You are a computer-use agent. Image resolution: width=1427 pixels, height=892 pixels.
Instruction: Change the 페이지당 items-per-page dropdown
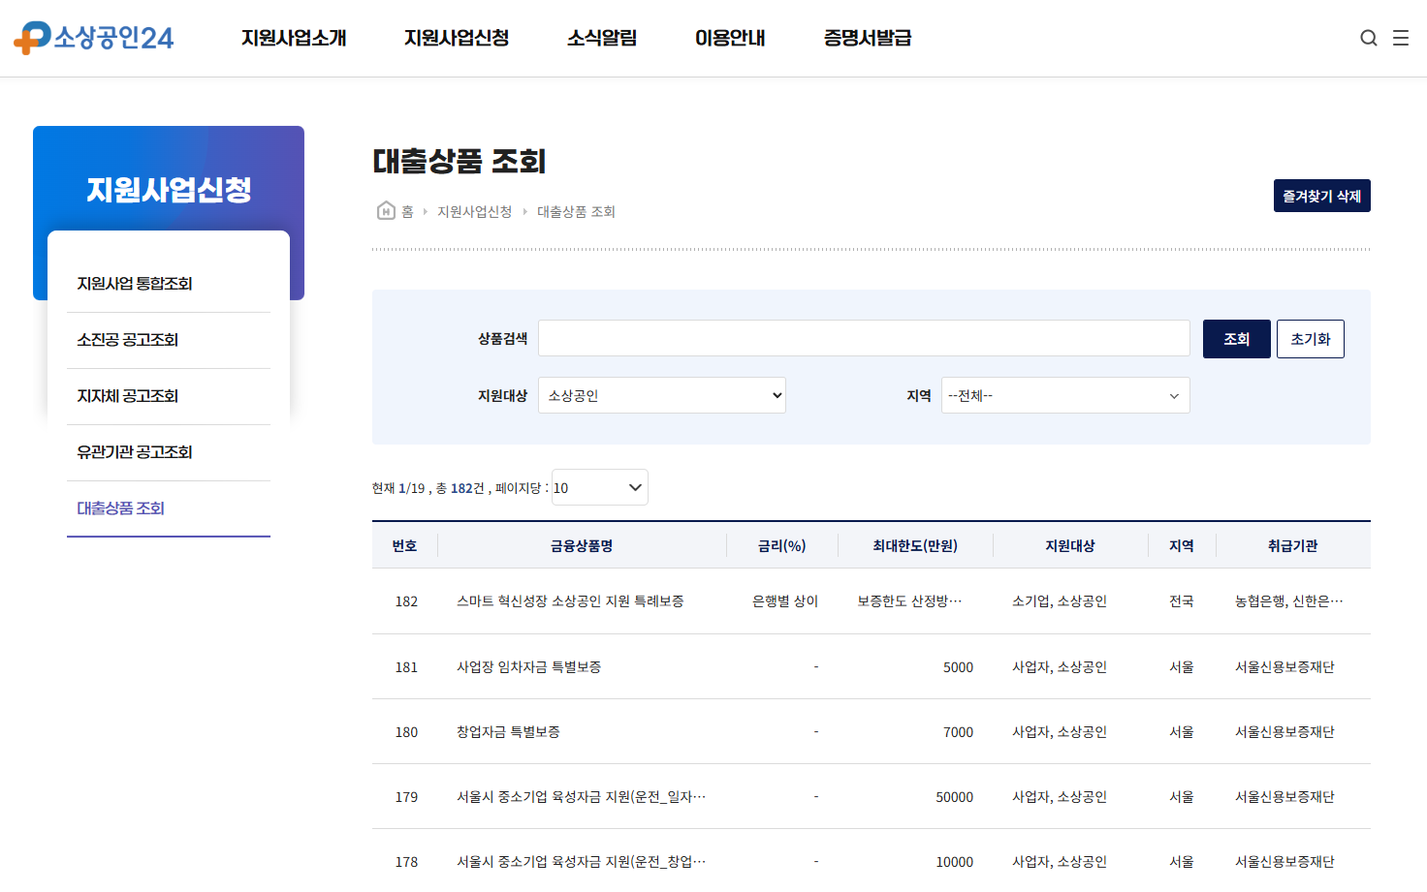pos(599,487)
